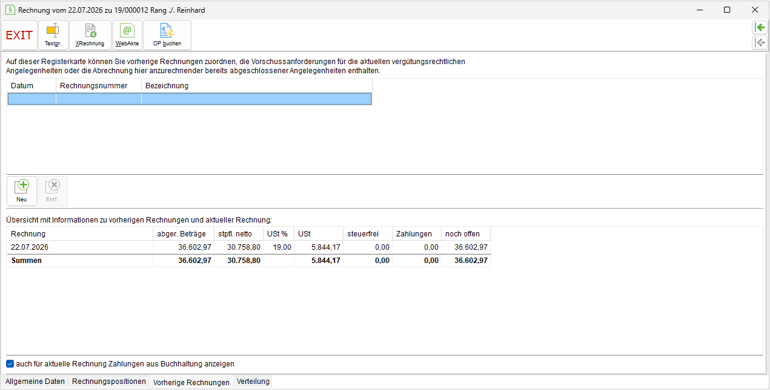
Task: Select the 22.07.2026 invoice row
Action: [248, 247]
